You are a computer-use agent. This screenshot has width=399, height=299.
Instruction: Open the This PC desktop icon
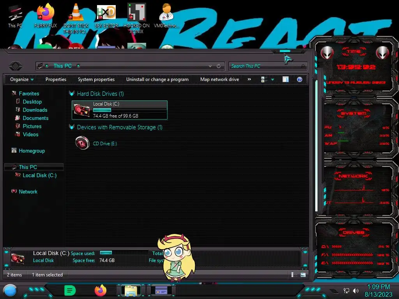(x=15, y=16)
